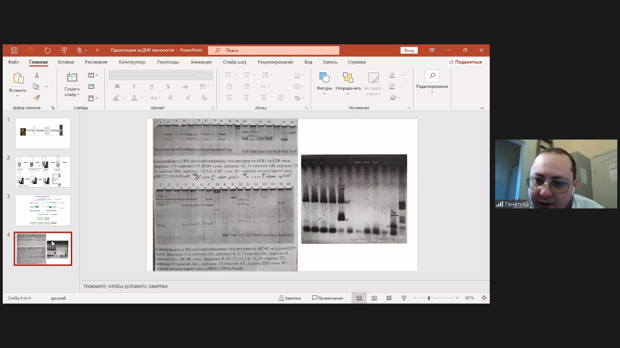
Task: Toggle Align Right paragraph button
Action: point(264,97)
